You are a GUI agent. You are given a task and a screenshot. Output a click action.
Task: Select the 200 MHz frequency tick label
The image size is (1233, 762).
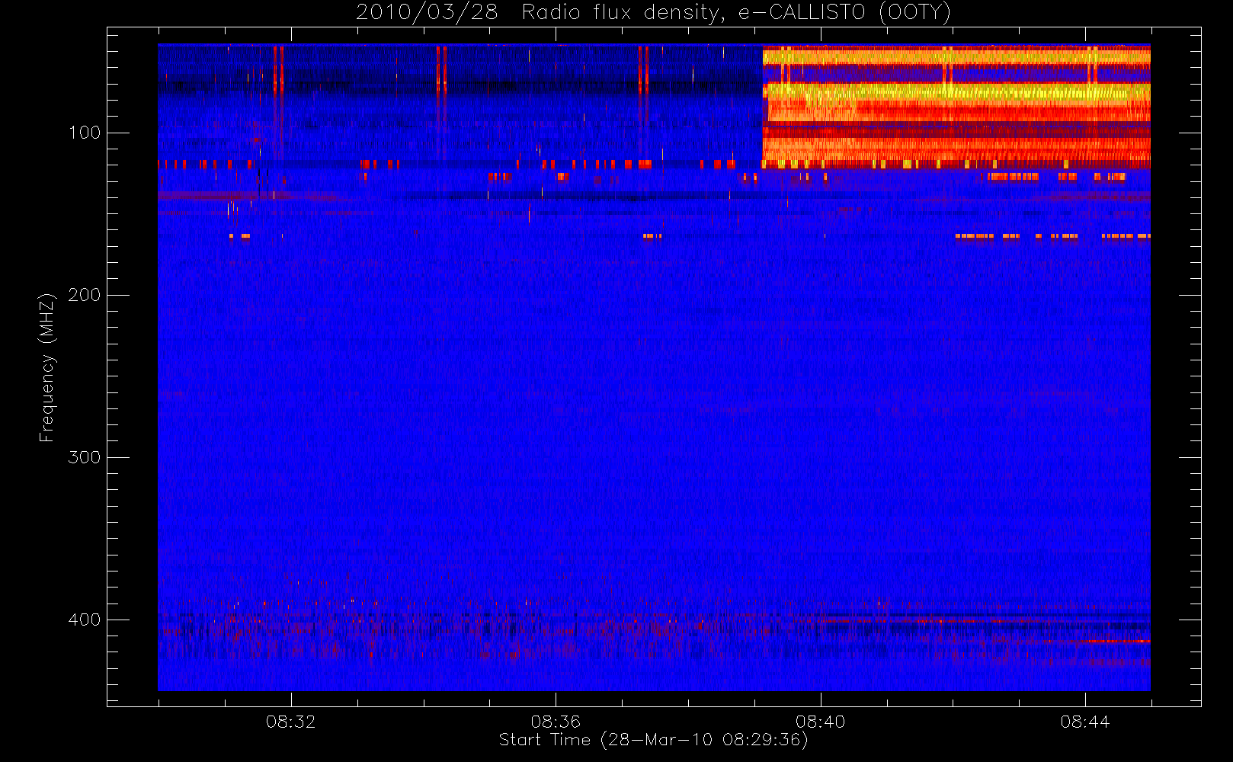[85, 295]
